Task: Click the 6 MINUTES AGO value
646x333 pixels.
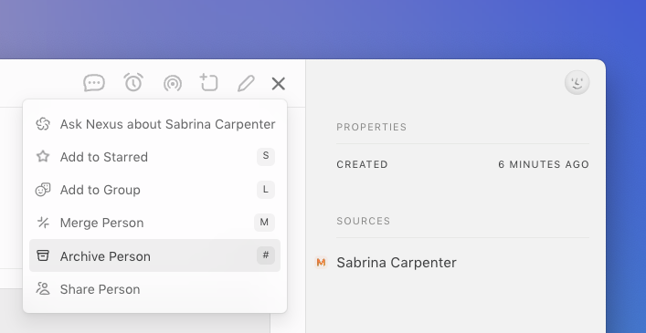Action: (x=544, y=164)
